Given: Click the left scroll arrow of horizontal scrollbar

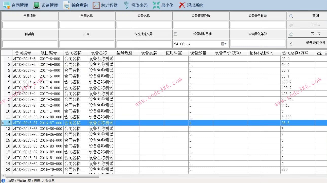Looking at the screenshot, I should (3, 176).
